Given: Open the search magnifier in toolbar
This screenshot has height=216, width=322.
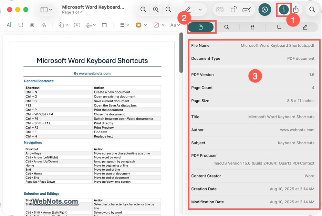Looking at the screenshot, I should (x=312, y=10).
